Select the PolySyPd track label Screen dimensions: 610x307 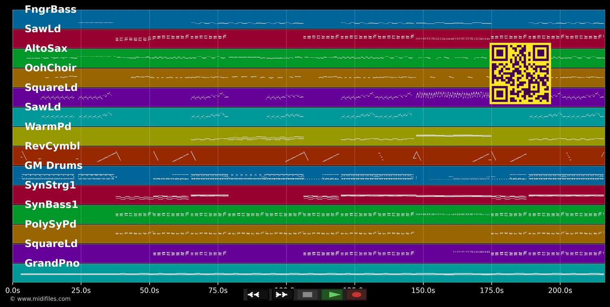(50, 224)
